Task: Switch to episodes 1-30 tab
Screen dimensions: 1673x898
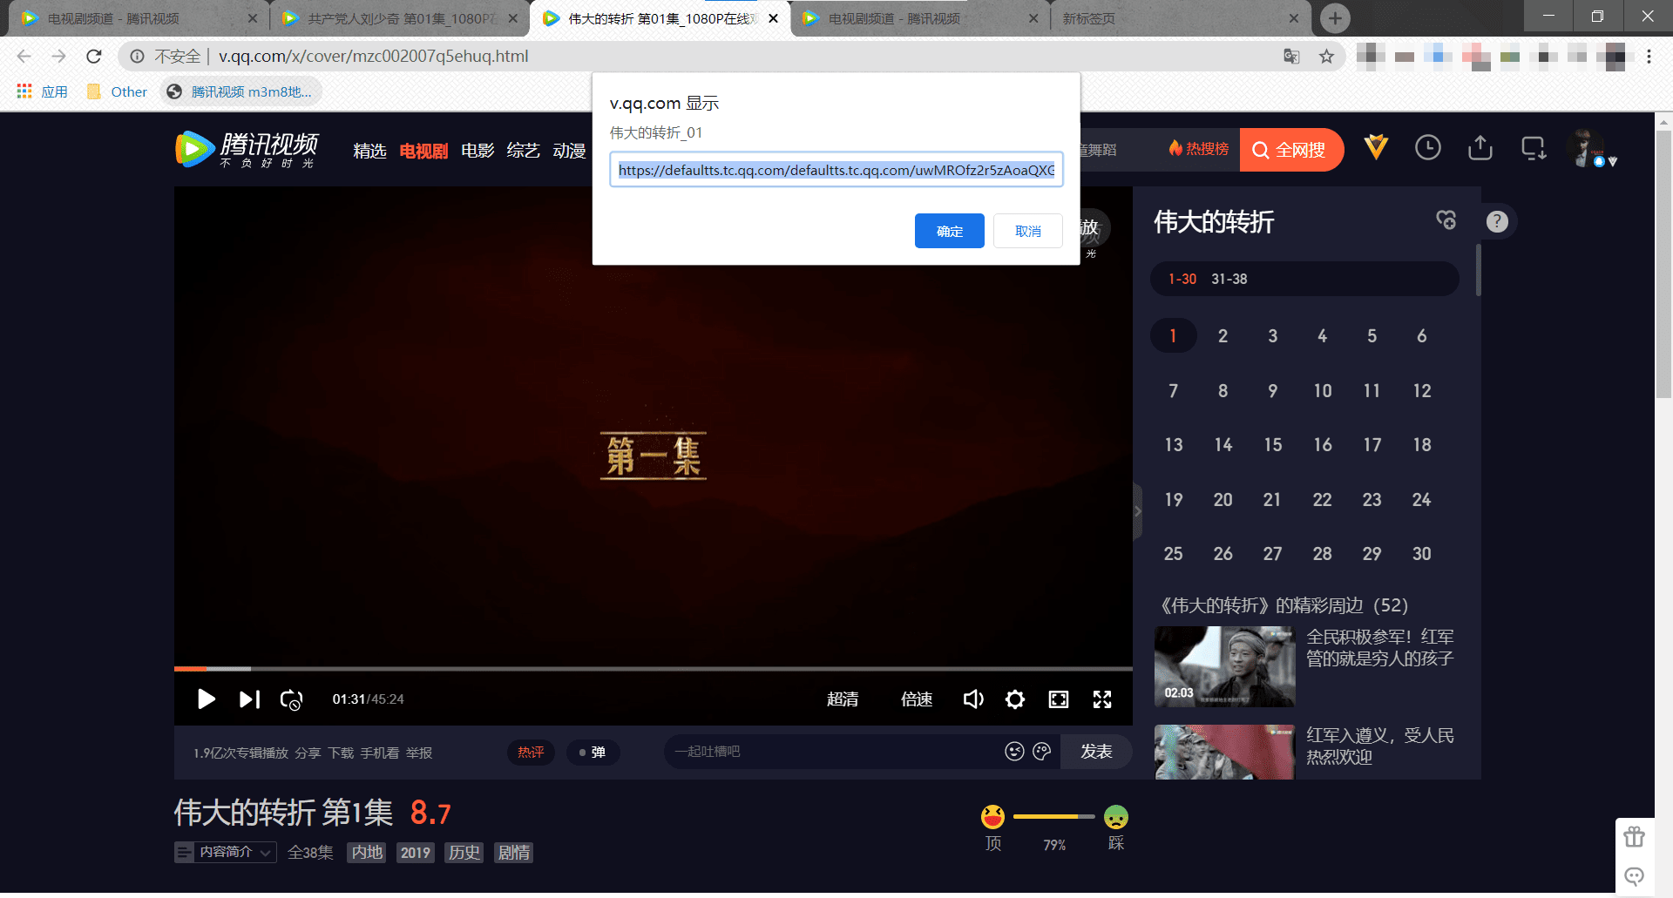Action: point(1182,279)
